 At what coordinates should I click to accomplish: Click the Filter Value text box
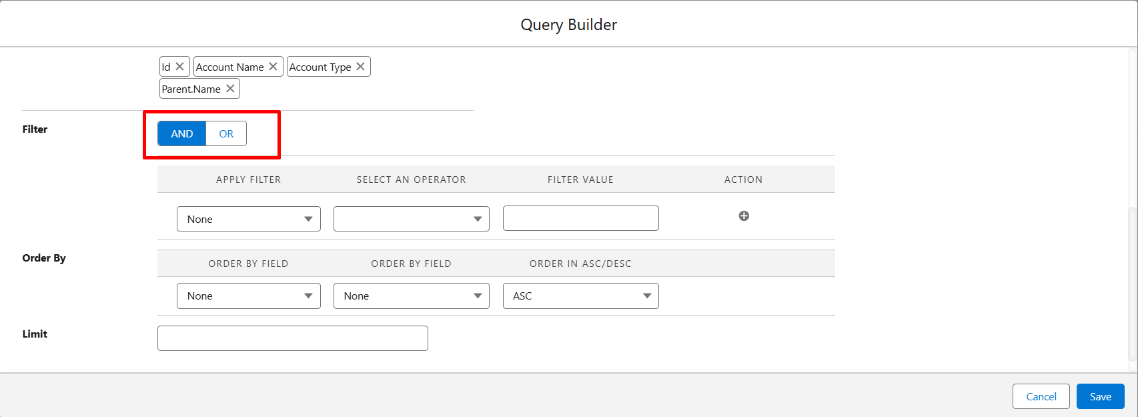[580, 218]
